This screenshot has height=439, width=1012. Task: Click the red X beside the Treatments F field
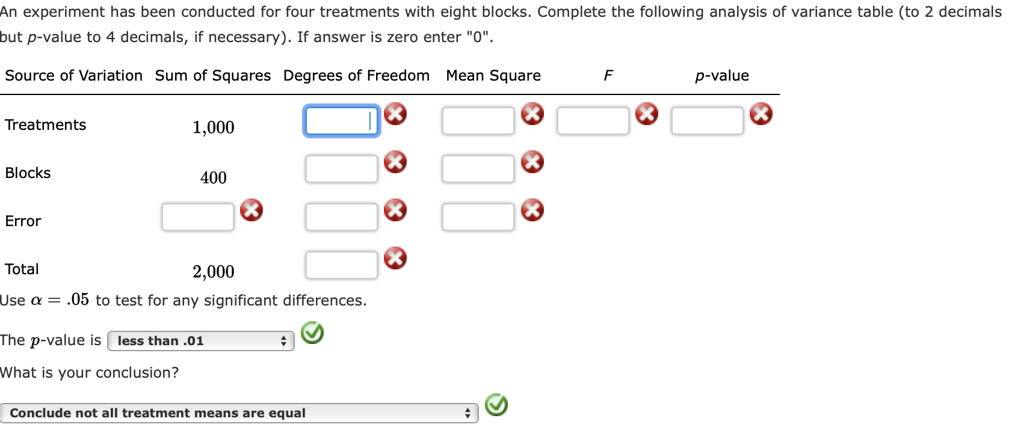pyautogui.click(x=647, y=115)
